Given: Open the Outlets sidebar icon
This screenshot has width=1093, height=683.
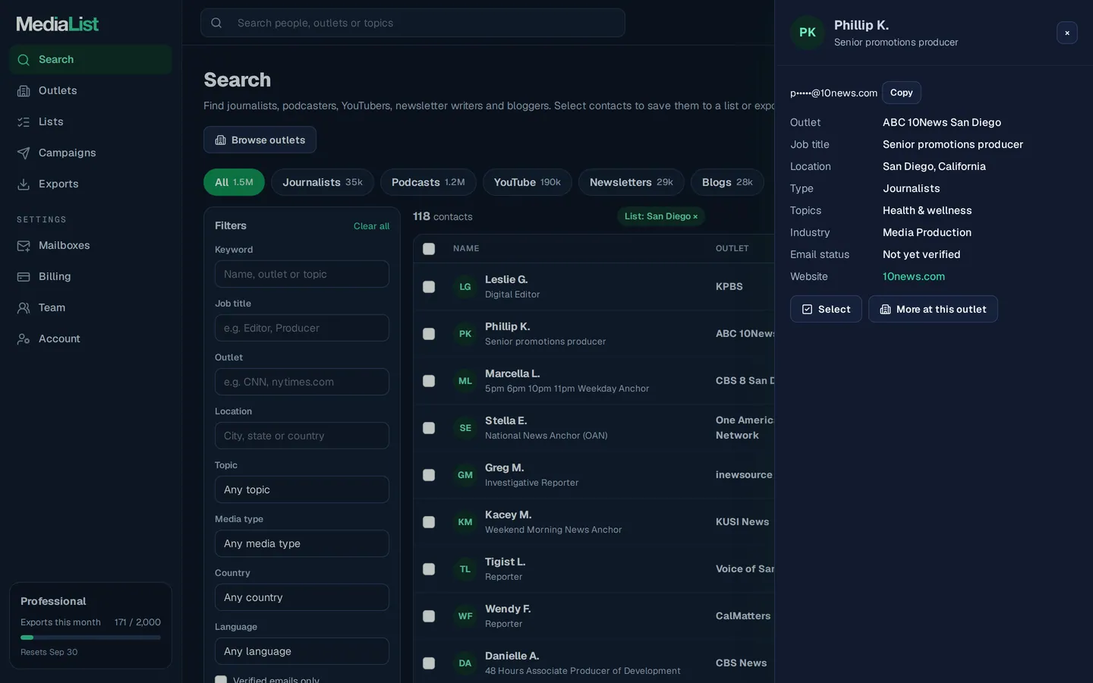Looking at the screenshot, I should 24,91.
